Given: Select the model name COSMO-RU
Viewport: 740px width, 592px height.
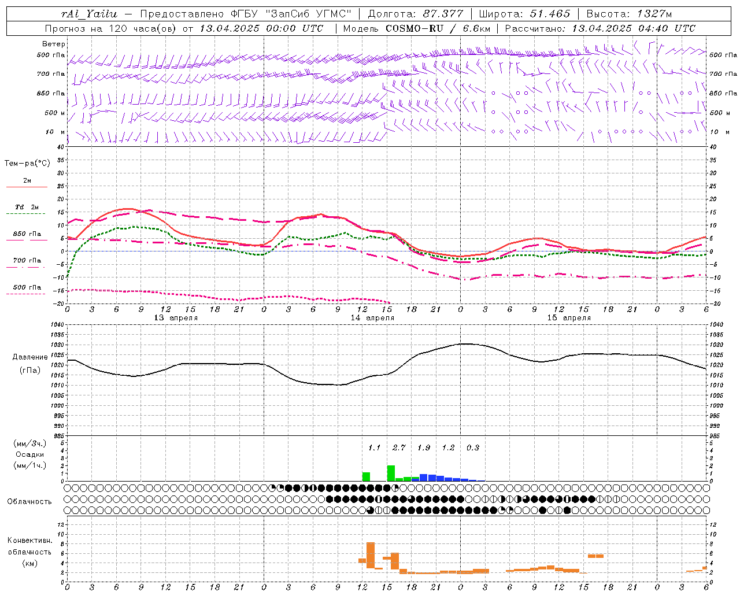Looking at the screenshot, I should tap(416, 28).
